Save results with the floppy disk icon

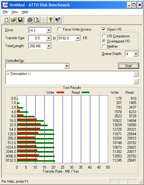point(20,20)
